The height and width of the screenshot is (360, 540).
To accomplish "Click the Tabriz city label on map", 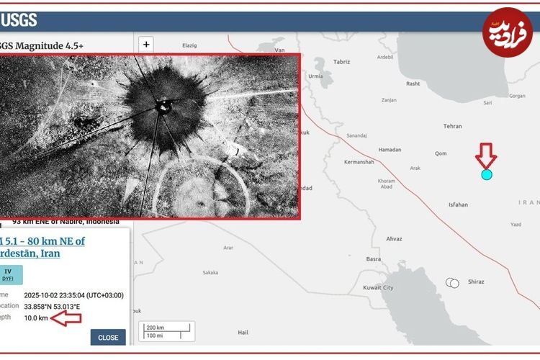I will point(341,62).
